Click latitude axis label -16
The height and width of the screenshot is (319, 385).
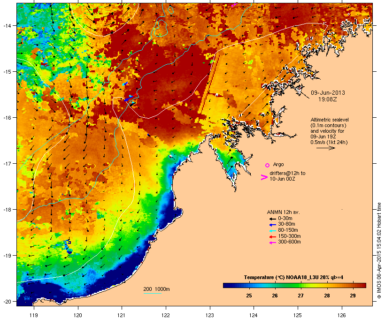click(x=7, y=118)
